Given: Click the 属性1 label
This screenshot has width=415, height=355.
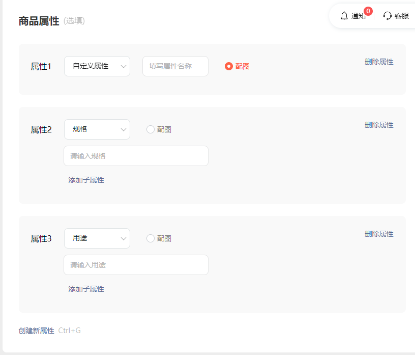Looking at the screenshot, I should [41, 66].
